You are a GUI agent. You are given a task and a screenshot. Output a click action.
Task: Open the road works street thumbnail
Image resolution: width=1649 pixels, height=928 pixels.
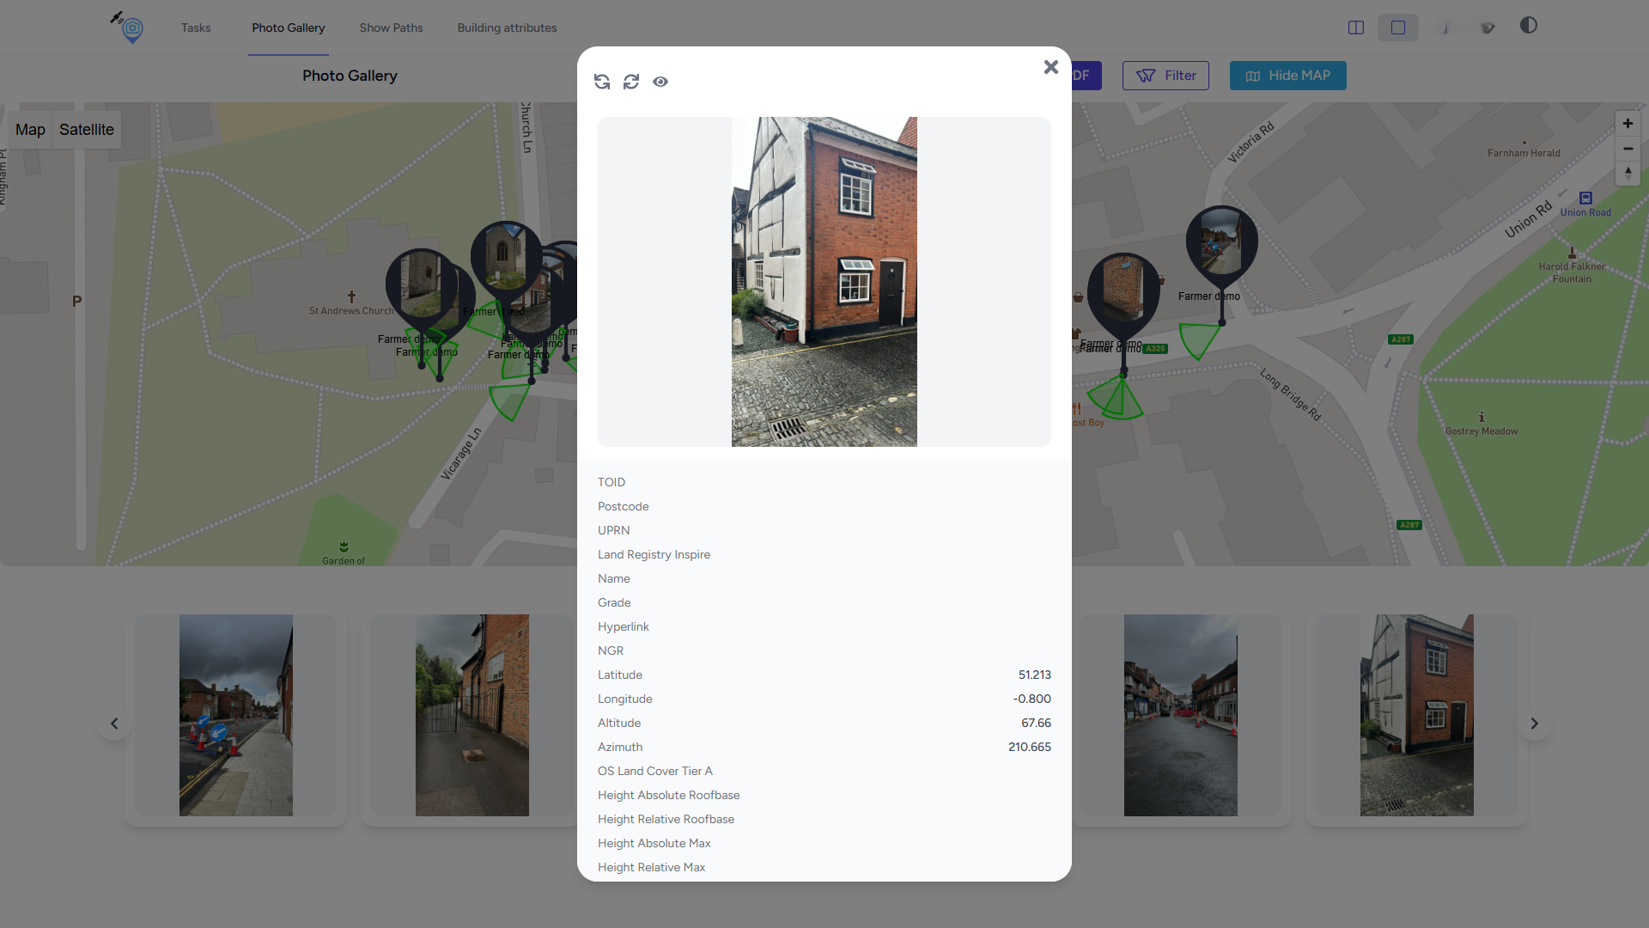pyautogui.click(x=236, y=715)
